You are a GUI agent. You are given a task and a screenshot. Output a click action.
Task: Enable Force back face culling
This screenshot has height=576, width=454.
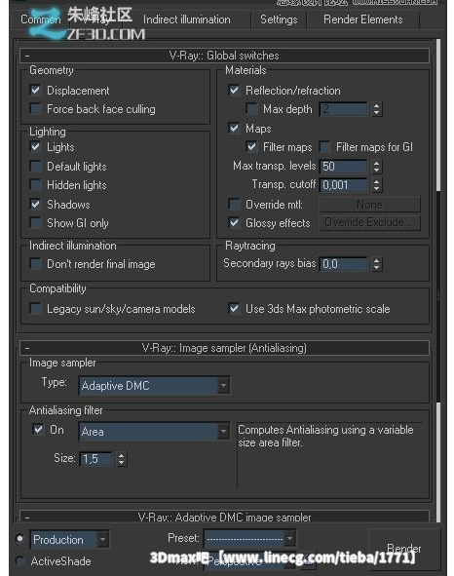tap(36, 109)
